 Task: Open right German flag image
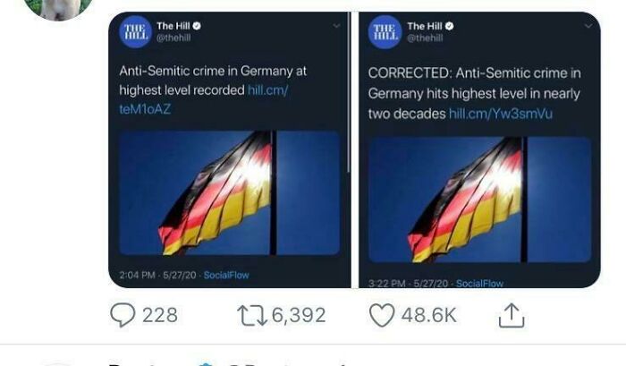click(x=479, y=199)
